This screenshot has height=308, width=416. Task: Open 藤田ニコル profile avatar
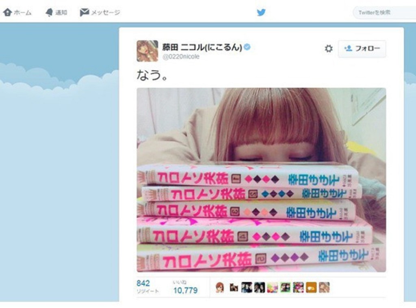click(x=147, y=51)
